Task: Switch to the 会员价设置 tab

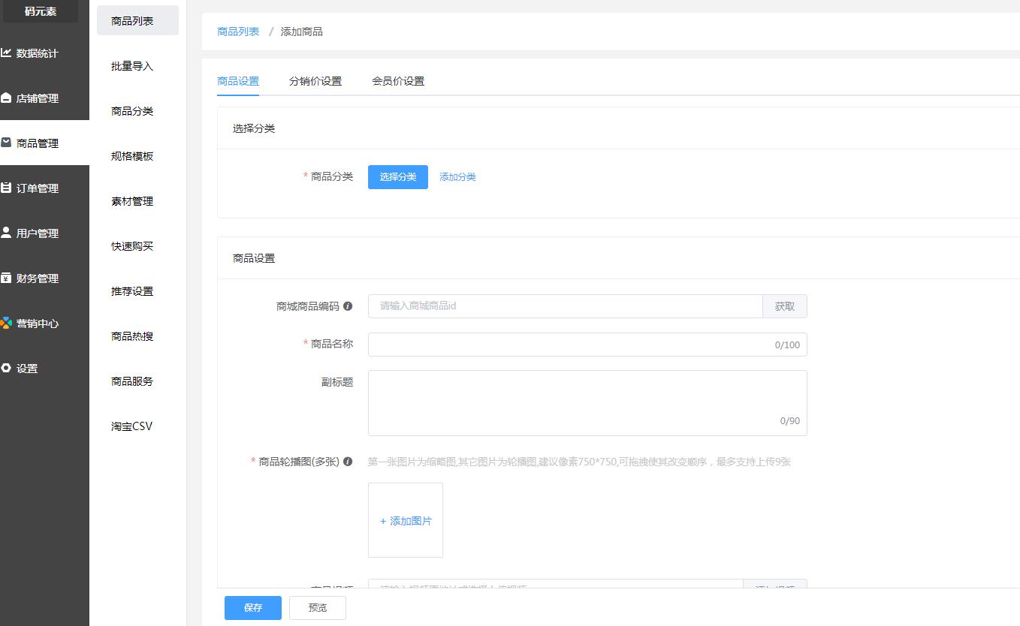Action: tap(398, 81)
